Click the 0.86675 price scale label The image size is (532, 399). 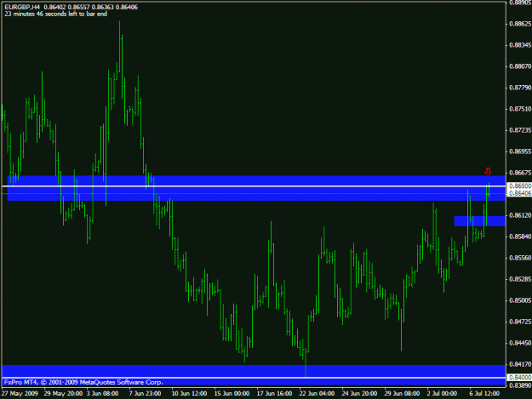(520, 173)
